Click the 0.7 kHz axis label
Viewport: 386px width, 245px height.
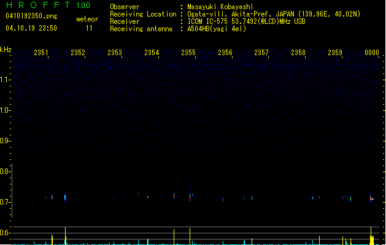pyautogui.click(x=5, y=202)
